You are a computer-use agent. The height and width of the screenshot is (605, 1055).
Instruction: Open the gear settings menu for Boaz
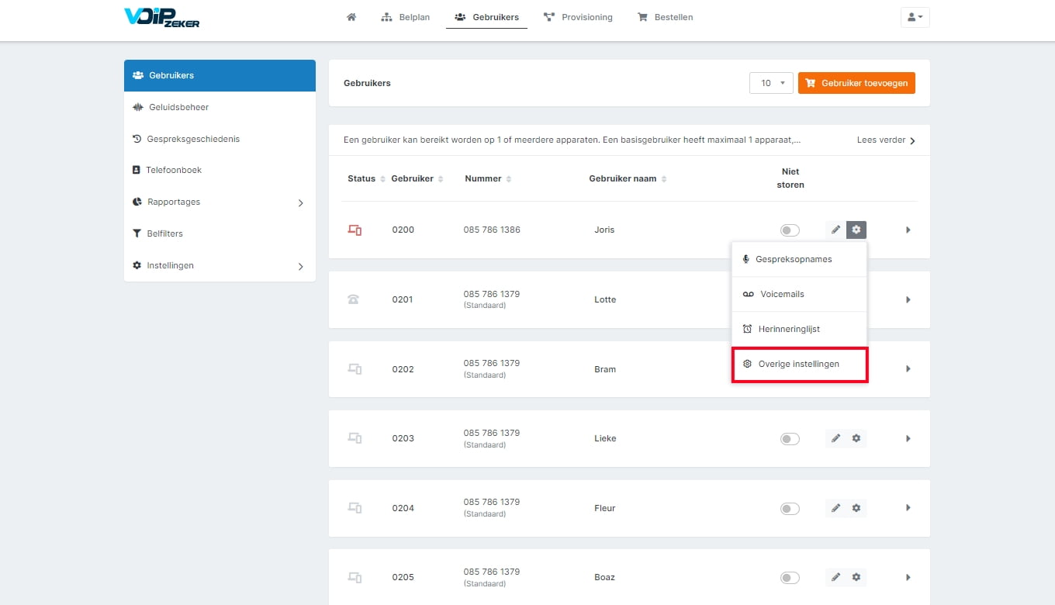(x=856, y=577)
